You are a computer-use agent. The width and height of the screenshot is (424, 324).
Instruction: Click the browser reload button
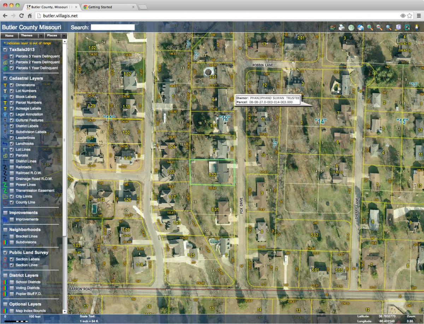22,16
